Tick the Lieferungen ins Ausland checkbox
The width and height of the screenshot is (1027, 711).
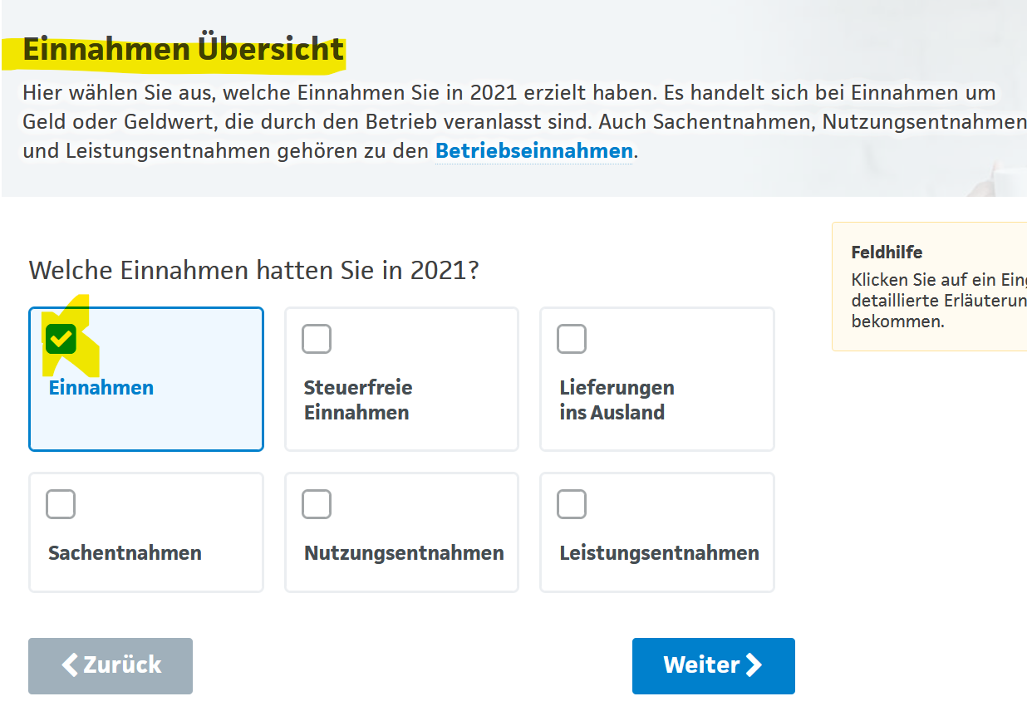point(572,339)
